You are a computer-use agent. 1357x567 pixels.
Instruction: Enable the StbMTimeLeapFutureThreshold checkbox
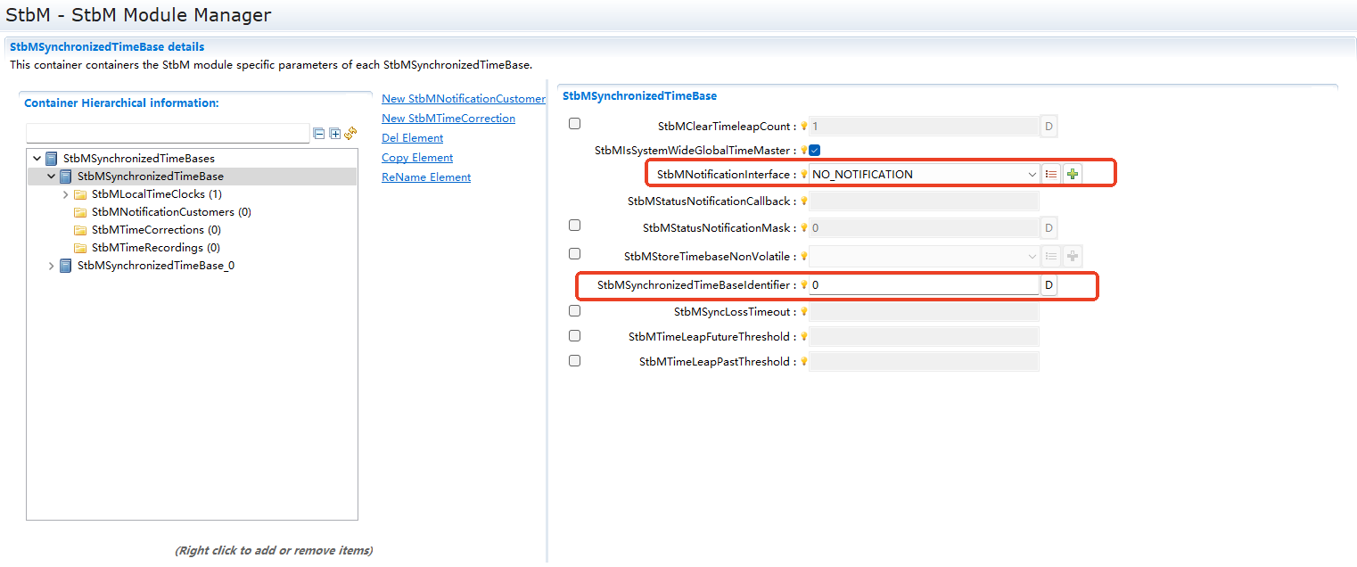tap(574, 336)
